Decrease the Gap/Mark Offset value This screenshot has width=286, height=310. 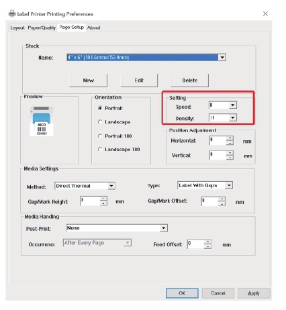[222, 204]
